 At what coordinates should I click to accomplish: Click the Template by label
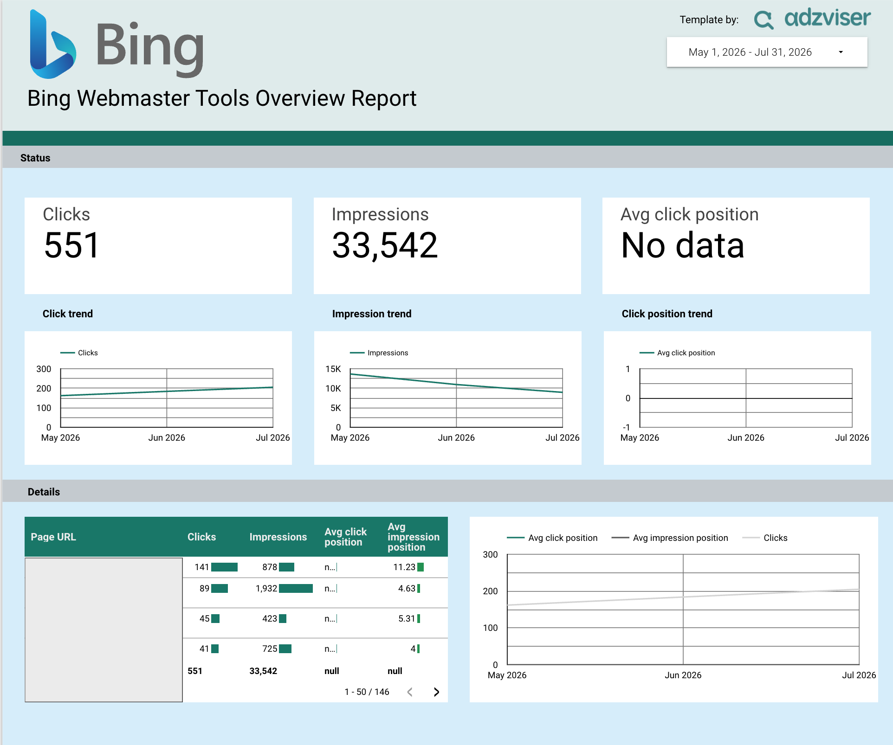(709, 19)
